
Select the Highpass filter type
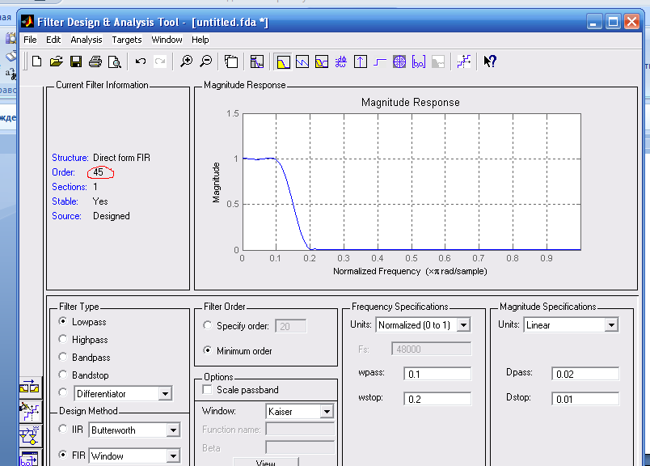tap(64, 340)
